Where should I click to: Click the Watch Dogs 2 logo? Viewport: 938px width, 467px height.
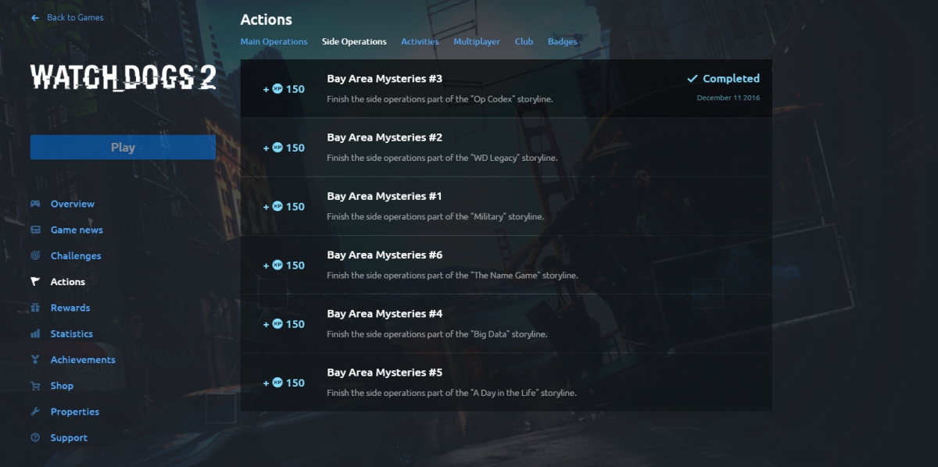click(x=123, y=77)
